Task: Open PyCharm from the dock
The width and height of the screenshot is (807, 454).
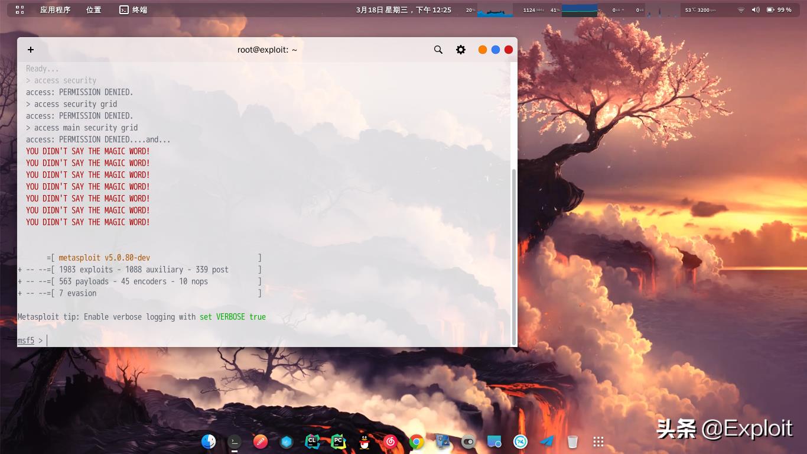Action: pyautogui.click(x=338, y=442)
